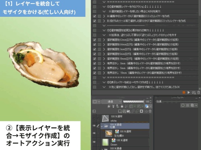Select the Green layer name
The image size is (201, 150).
click(114, 144)
